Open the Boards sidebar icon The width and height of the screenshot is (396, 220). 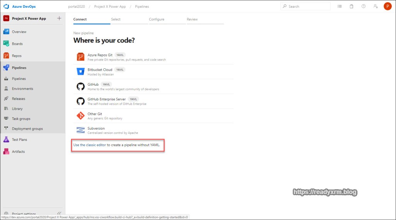pos(7,44)
